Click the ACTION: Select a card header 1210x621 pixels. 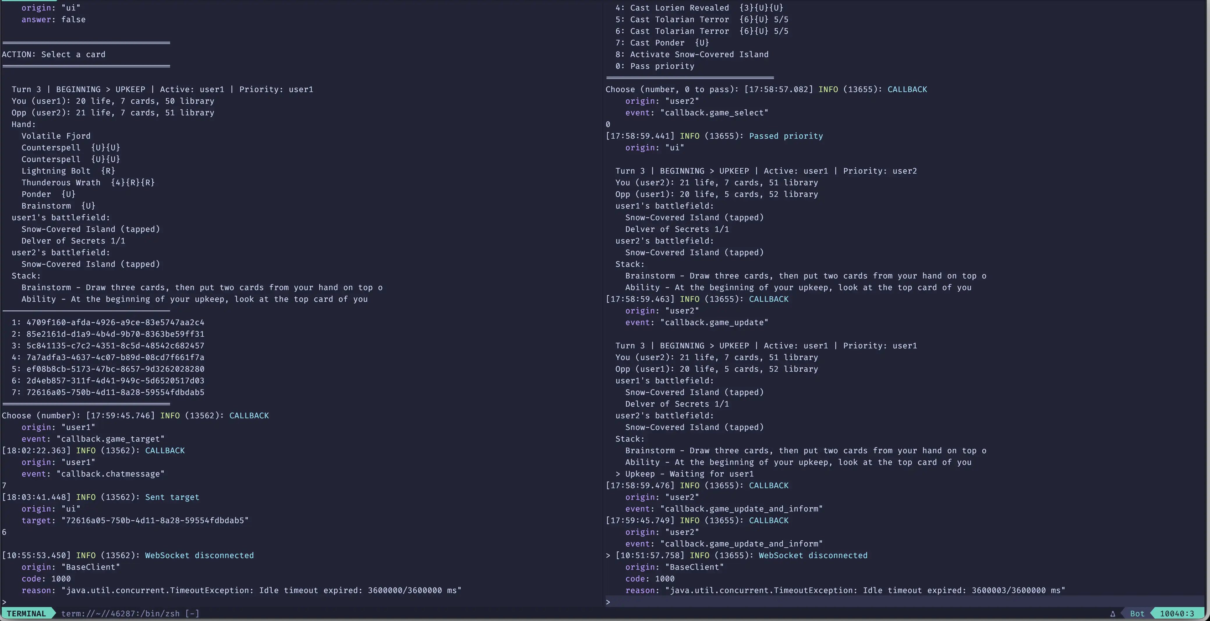tap(54, 54)
